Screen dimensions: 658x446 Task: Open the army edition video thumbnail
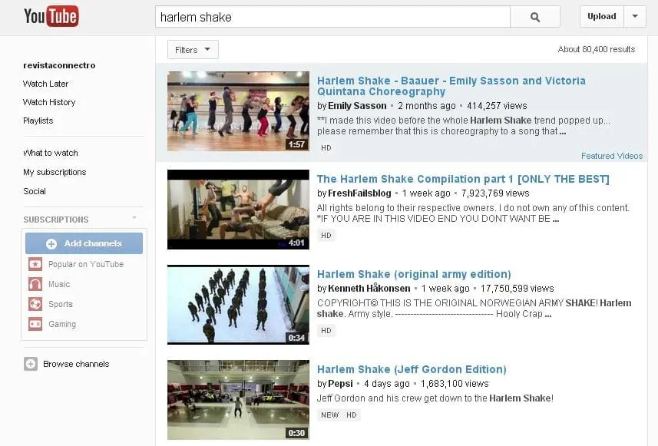[238, 305]
